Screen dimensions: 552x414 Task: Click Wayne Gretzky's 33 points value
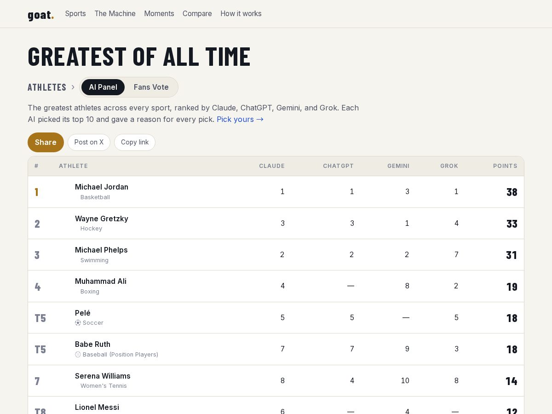point(512,224)
